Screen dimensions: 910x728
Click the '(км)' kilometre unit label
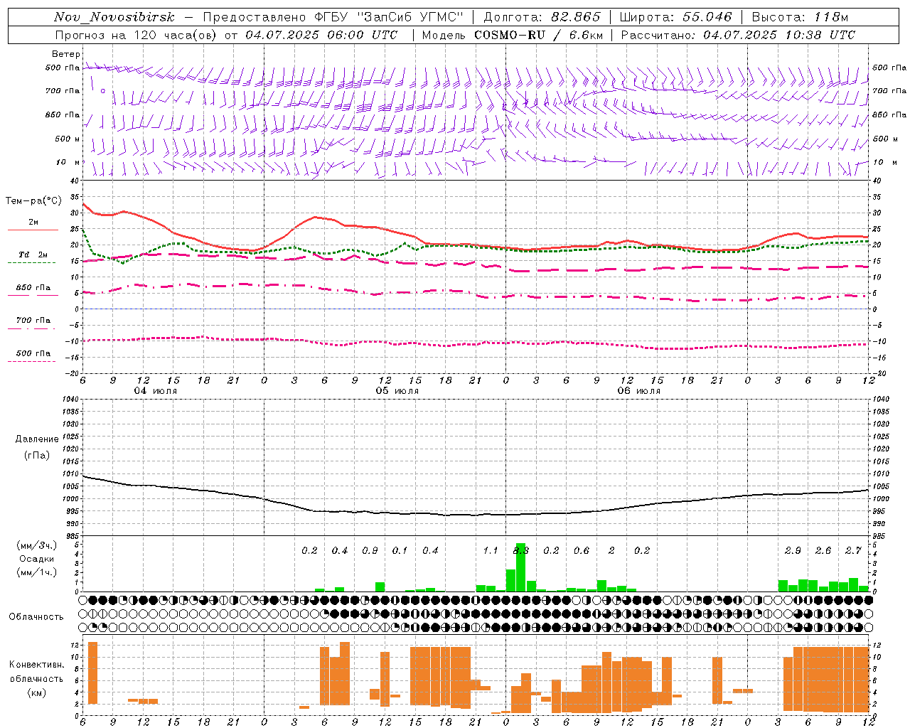tap(38, 692)
